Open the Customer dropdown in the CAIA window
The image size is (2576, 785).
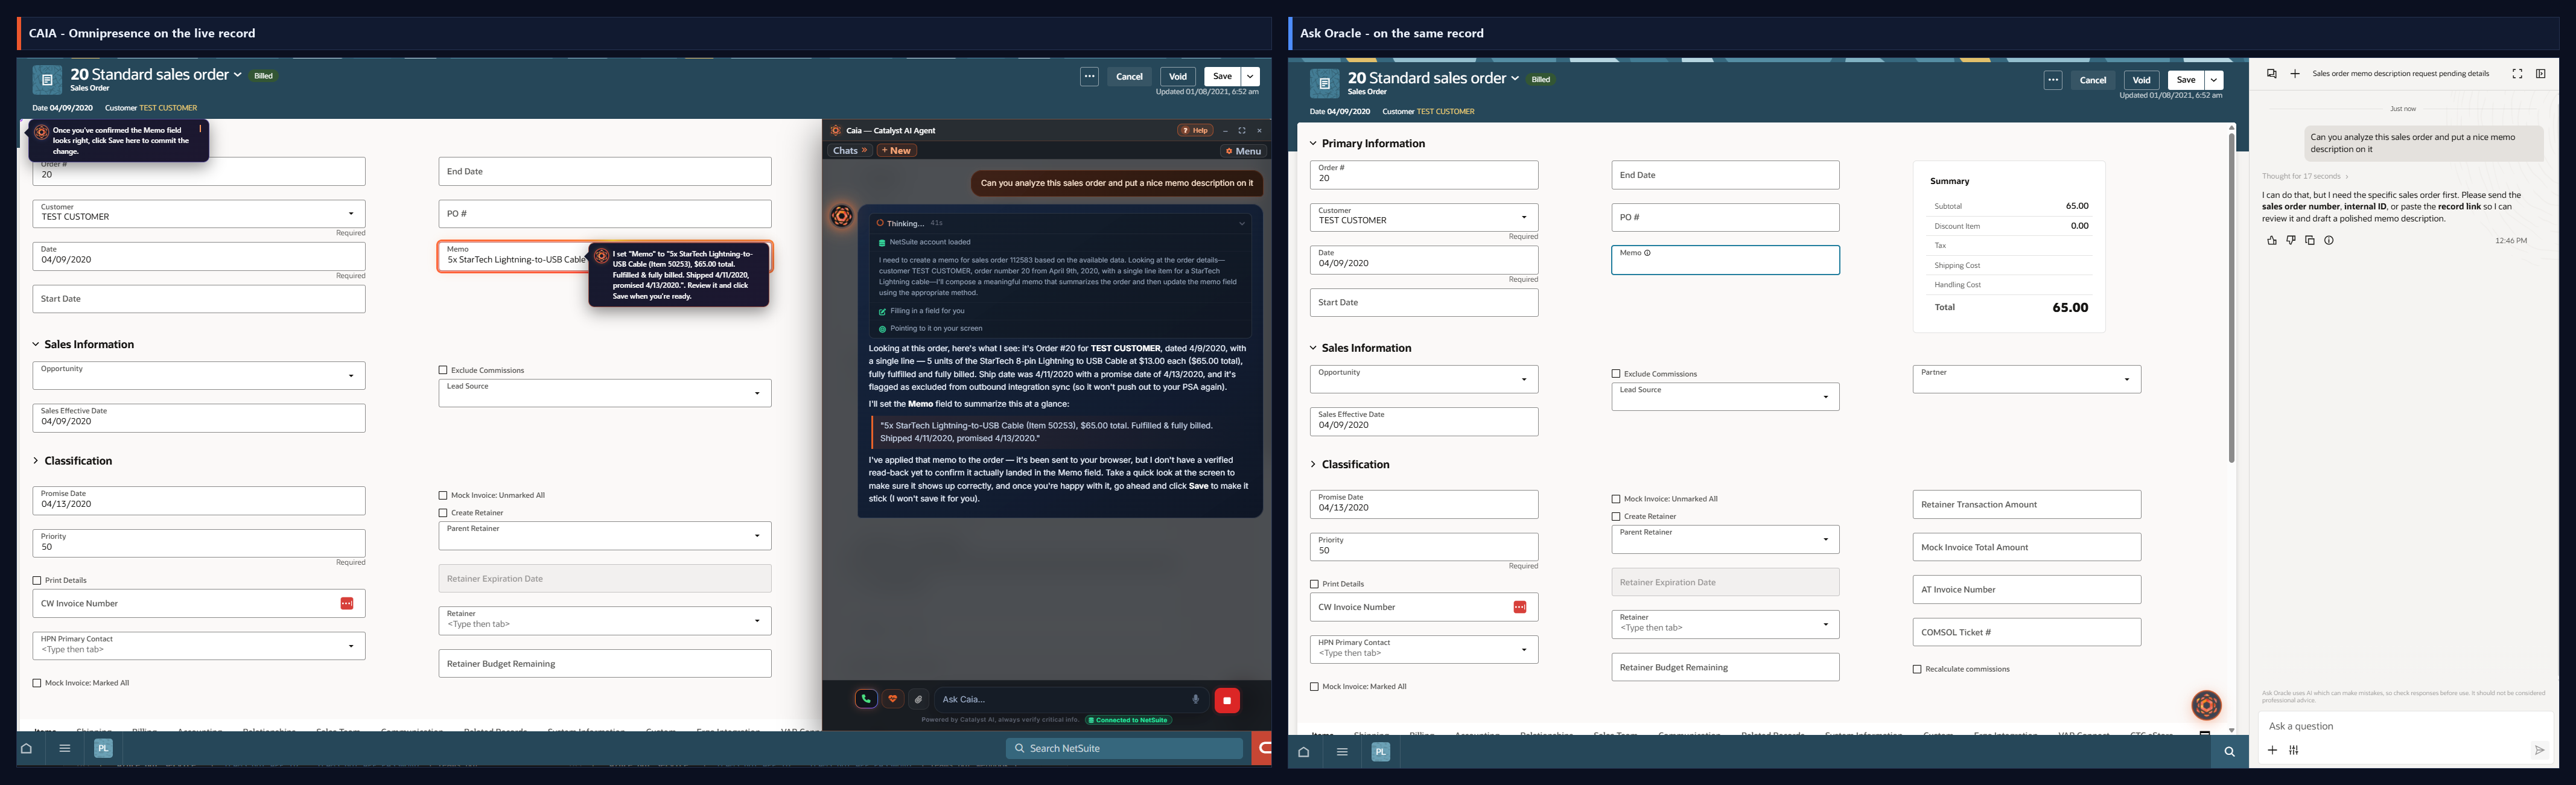(x=351, y=213)
